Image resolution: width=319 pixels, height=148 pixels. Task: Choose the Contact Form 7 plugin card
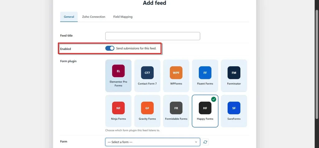pos(147,76)
